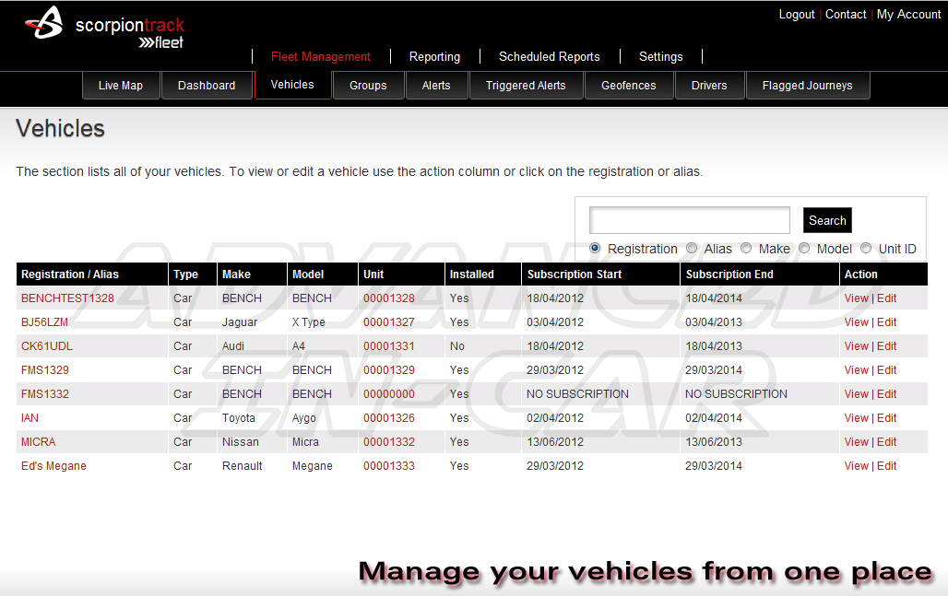Screen dimensions: 948x596
Task: Select the Registration radio button
Action: coord(595,248)
